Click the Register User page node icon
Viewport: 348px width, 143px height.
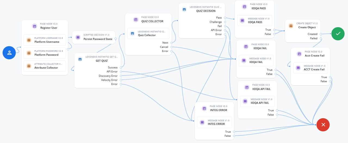point(35,26)
